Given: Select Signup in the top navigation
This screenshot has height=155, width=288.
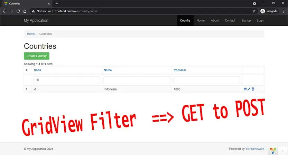Looking at the screenshot, I should pos(246,20).
